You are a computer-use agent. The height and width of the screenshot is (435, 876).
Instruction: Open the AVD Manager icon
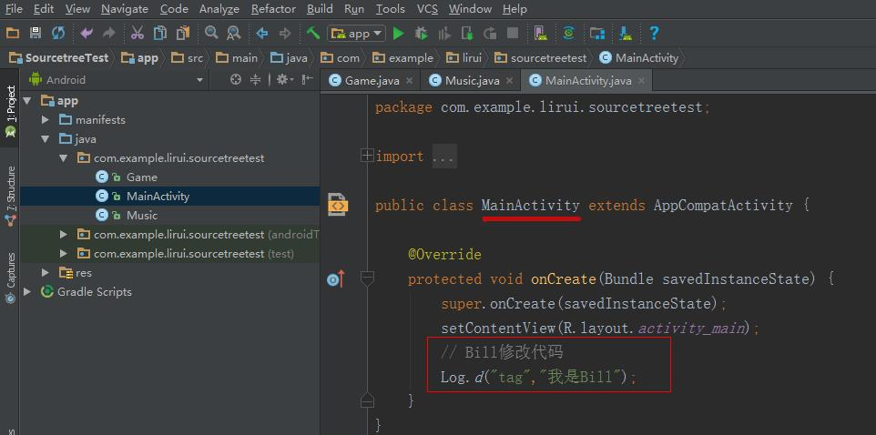click(x=540, y=34)
